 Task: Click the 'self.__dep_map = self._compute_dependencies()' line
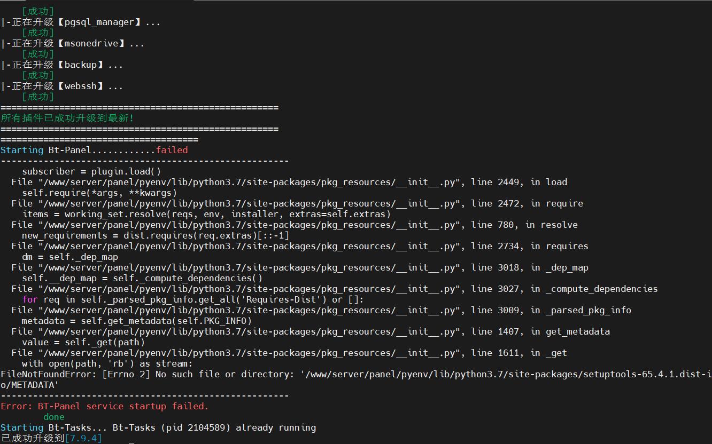click(142, 278)
